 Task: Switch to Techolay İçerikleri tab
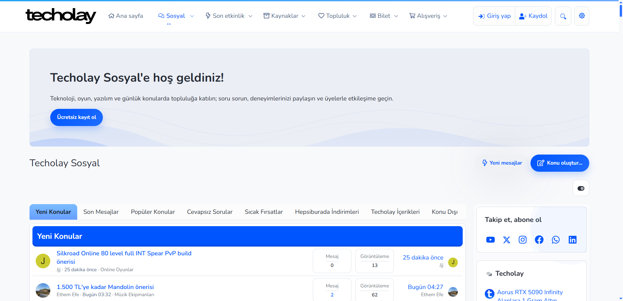point(395,212)
